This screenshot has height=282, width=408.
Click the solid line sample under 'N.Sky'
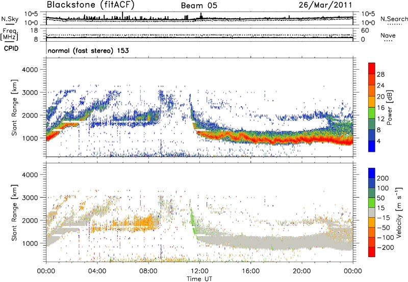click(10, 24)
